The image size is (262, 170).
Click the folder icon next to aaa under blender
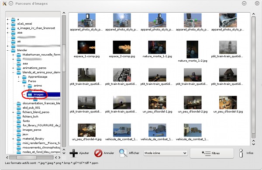pos(19,63)
